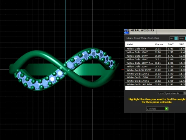Select the Yellow Gold:22KY row

(x=155, y=66)
